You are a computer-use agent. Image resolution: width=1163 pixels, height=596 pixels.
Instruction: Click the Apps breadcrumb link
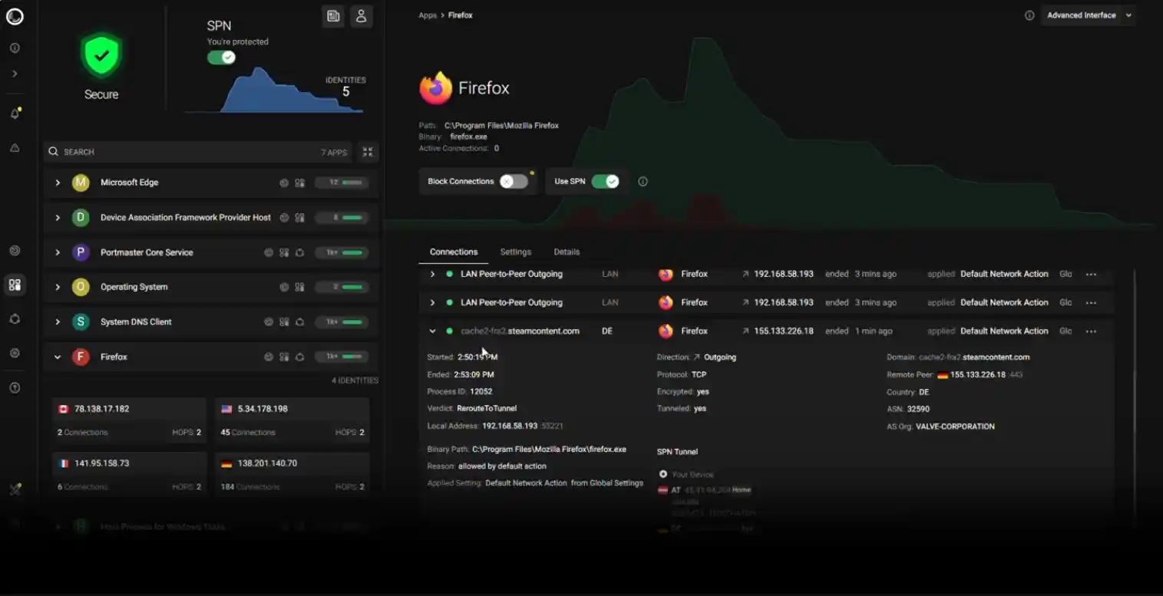(427, 15)
